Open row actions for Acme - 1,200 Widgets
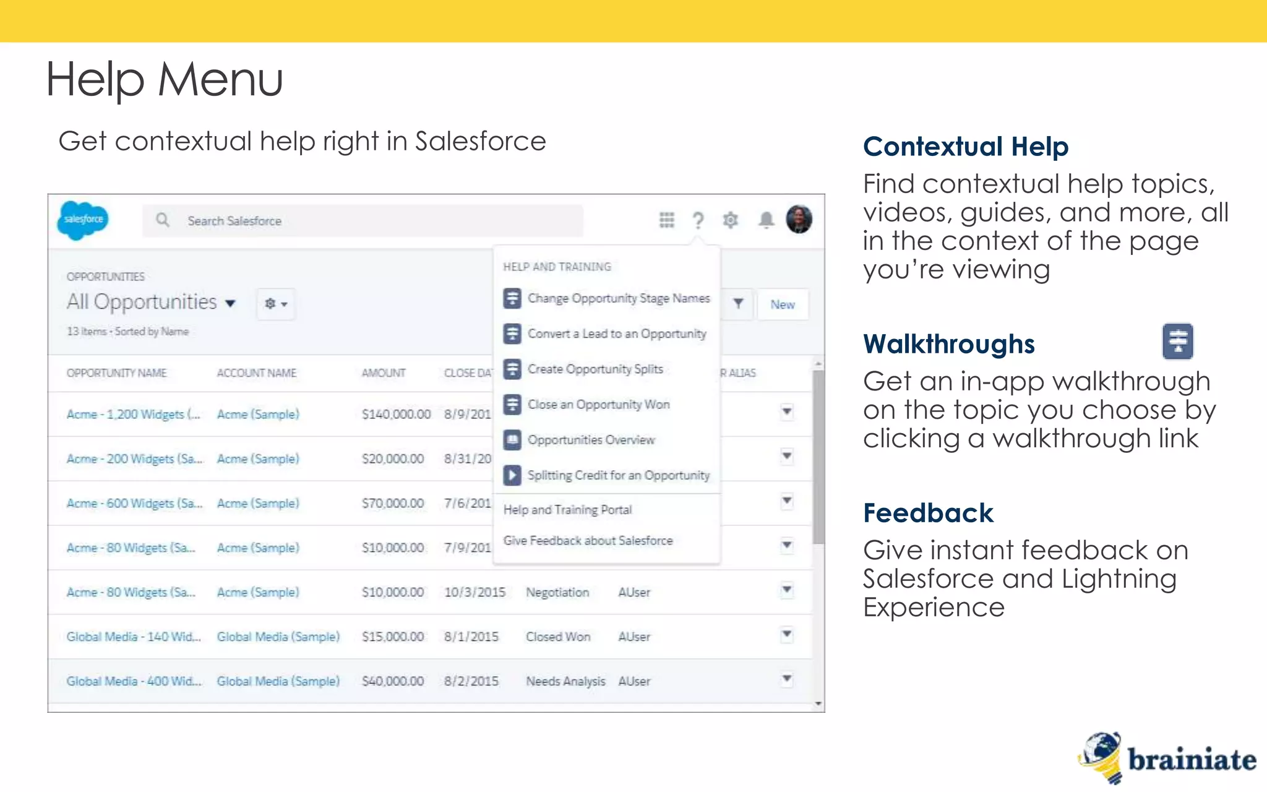This screenshot has height=792, width=1267. point(787,411)
